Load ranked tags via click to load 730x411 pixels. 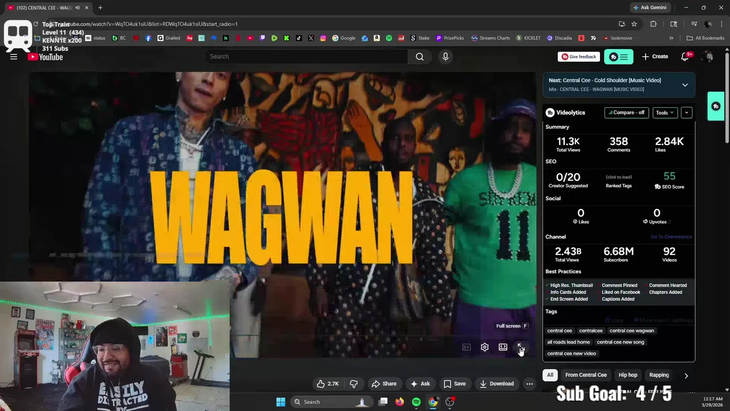(x=618, y=177)
